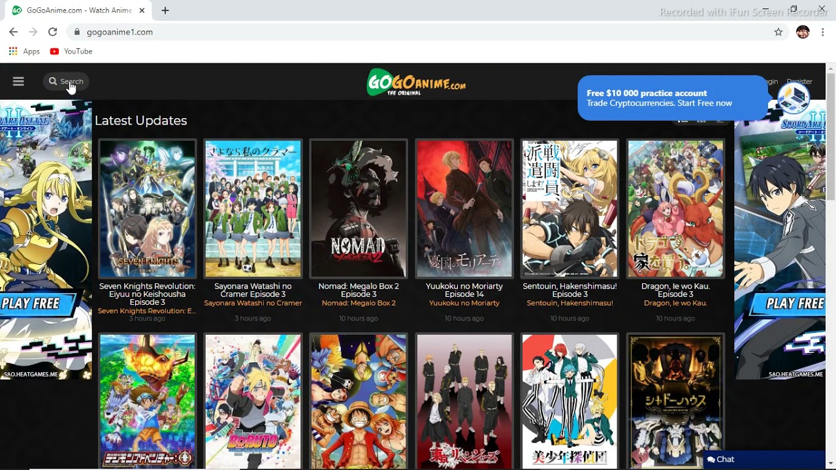Select the GoGoAnime.com browser tab
836x470 pixels.
tap(80, 10)
